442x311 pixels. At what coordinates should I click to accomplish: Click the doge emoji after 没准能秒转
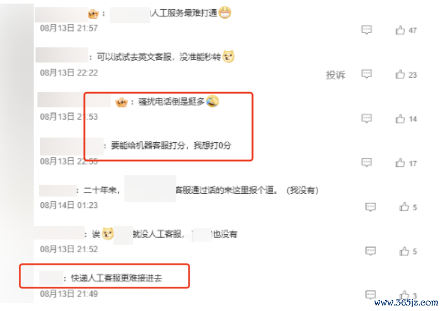pos(228,56)
